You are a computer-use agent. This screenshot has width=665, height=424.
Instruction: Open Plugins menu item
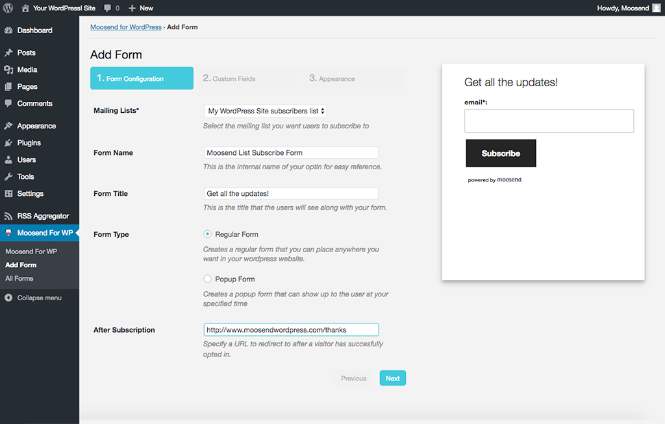29,143
